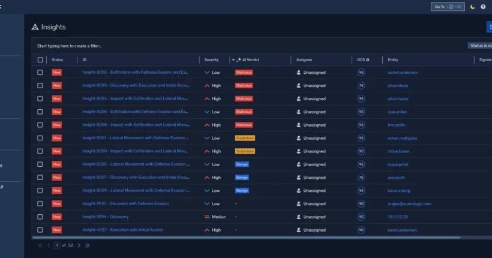
Task: Click the Benign verdict badge for Insight-5005
Action: [242, 164]
